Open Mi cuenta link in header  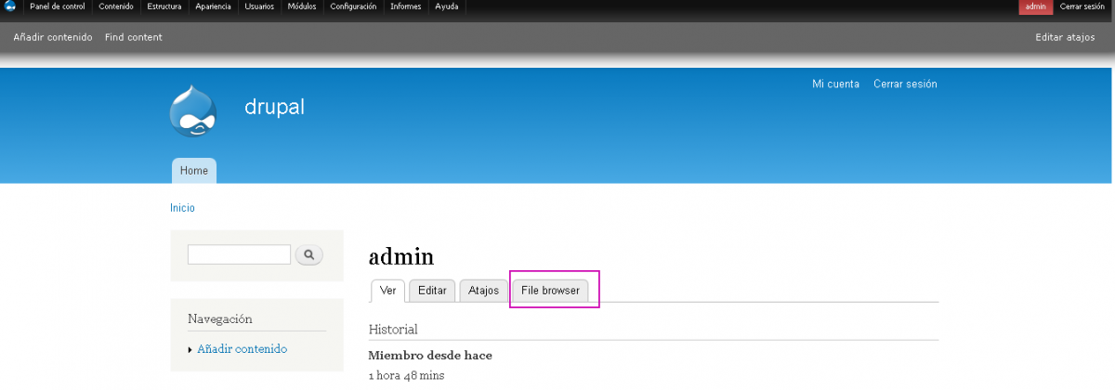(835, 84)
